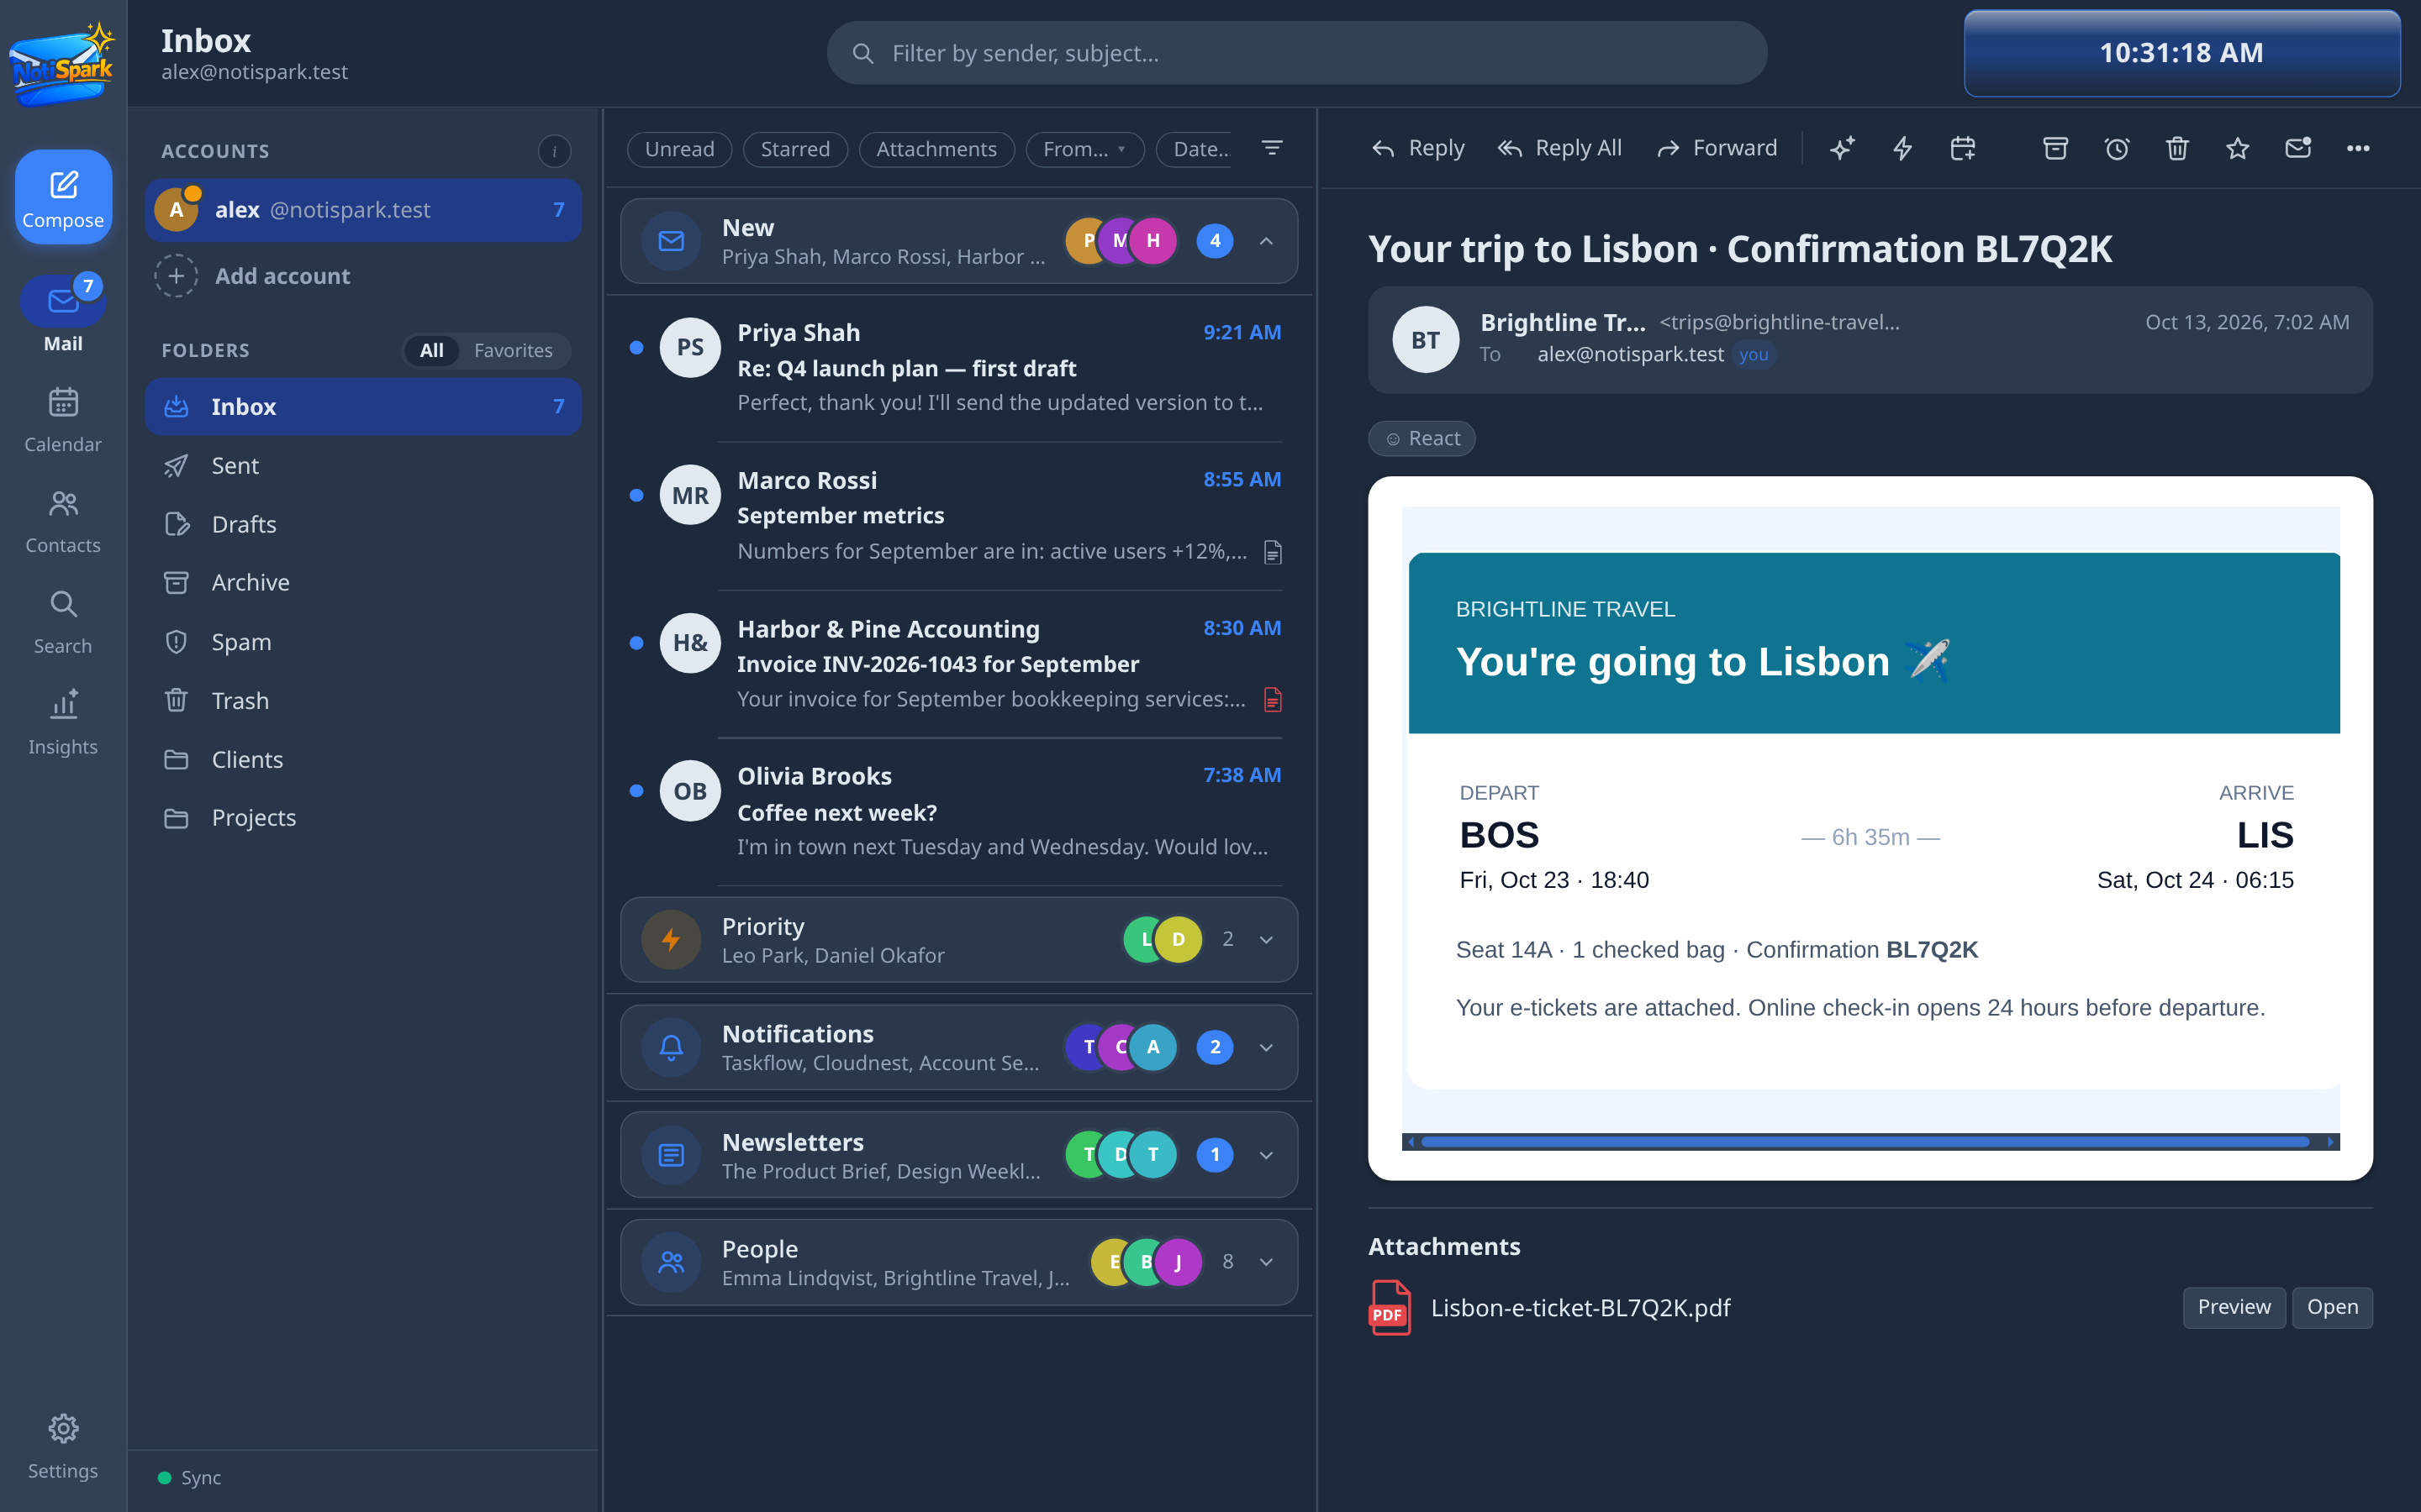Forward the email
Viewport: 2421px width, 1512px height.
click(1717, 149)
